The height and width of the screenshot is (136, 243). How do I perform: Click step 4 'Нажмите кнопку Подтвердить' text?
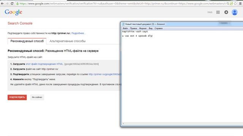pos(33,79)
